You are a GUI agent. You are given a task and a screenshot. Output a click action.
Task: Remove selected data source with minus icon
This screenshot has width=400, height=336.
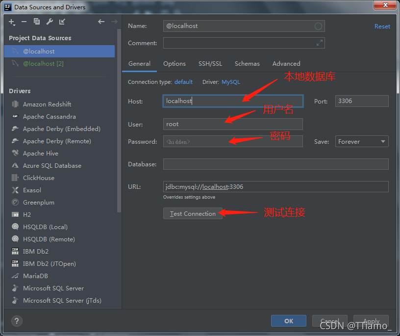coord(24,22)
